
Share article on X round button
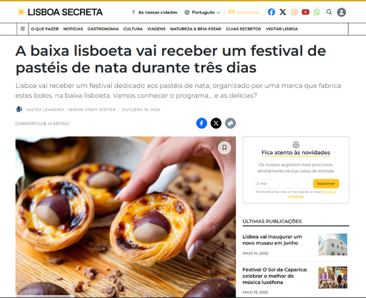tap(216, 123)
